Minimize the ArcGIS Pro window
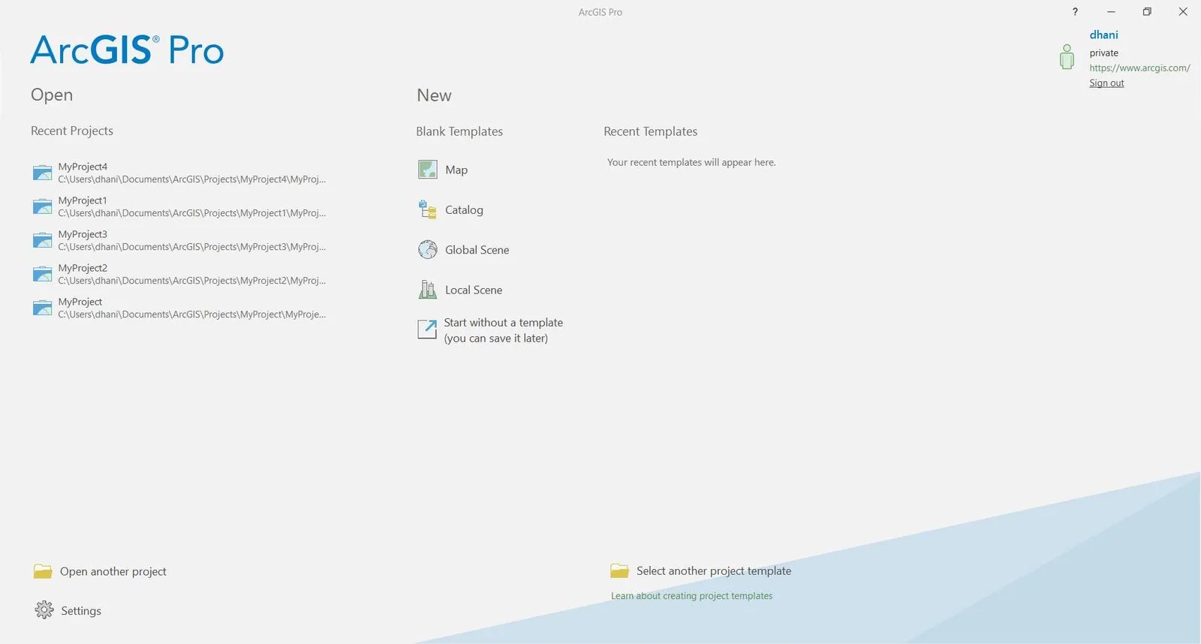Screen dimensions: 1201x644 tap(1111, 11)
